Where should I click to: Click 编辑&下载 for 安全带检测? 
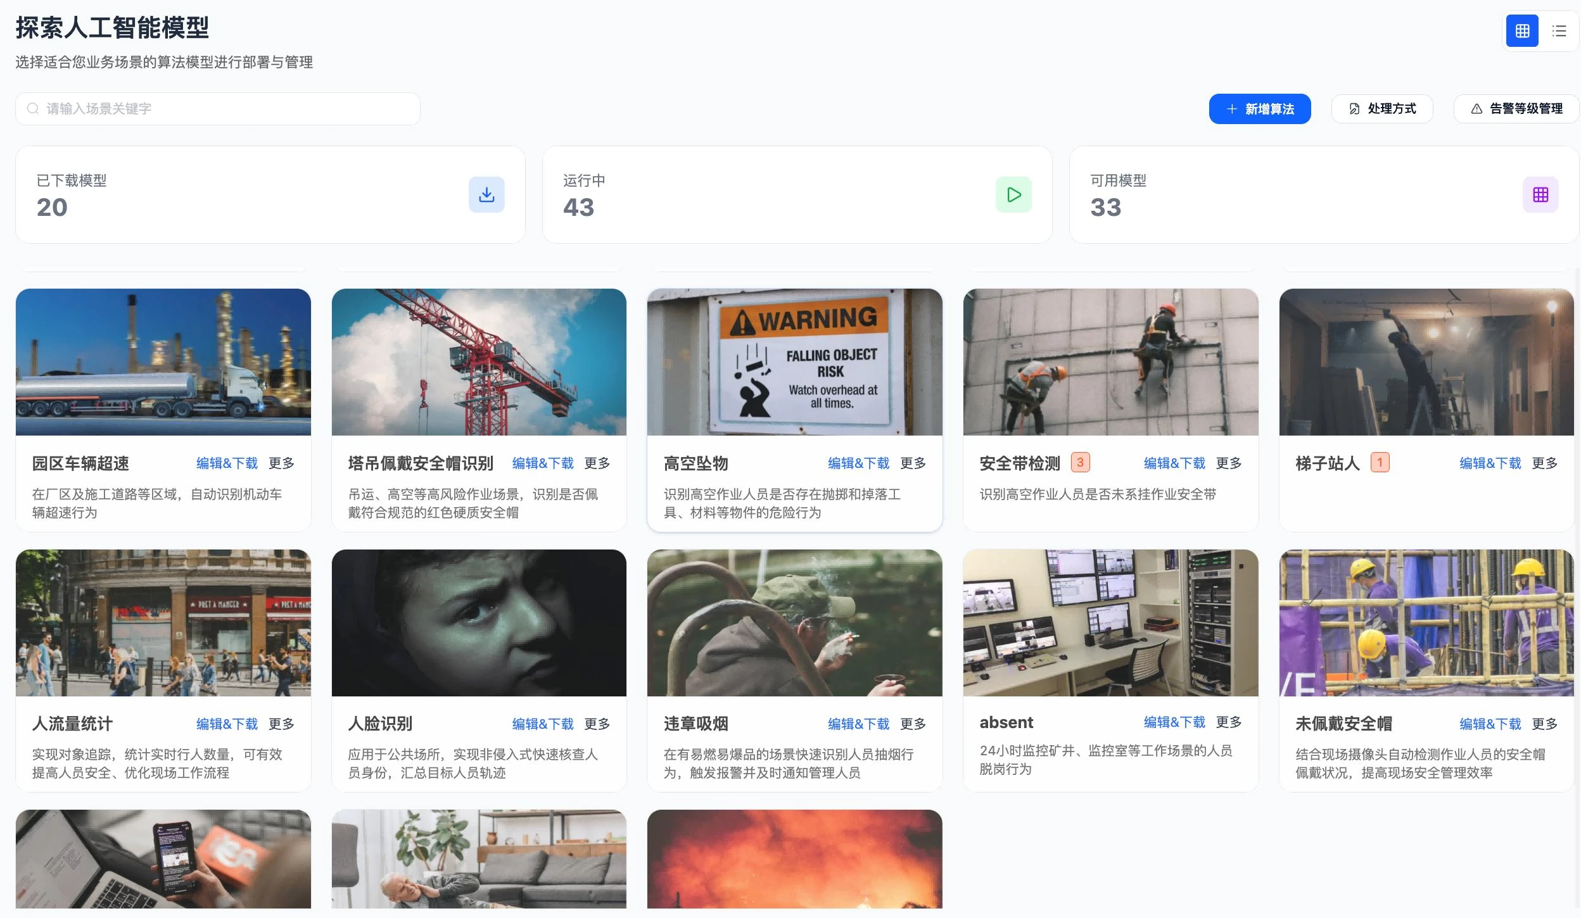[x=1174, y=463]
